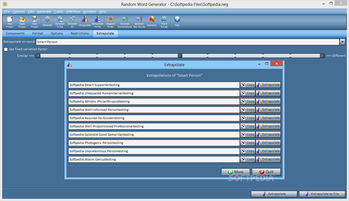Click the "Softpedia Photogenic Persontesting" result field
This screenshot has width=349, height=201.
coord(154,143)
